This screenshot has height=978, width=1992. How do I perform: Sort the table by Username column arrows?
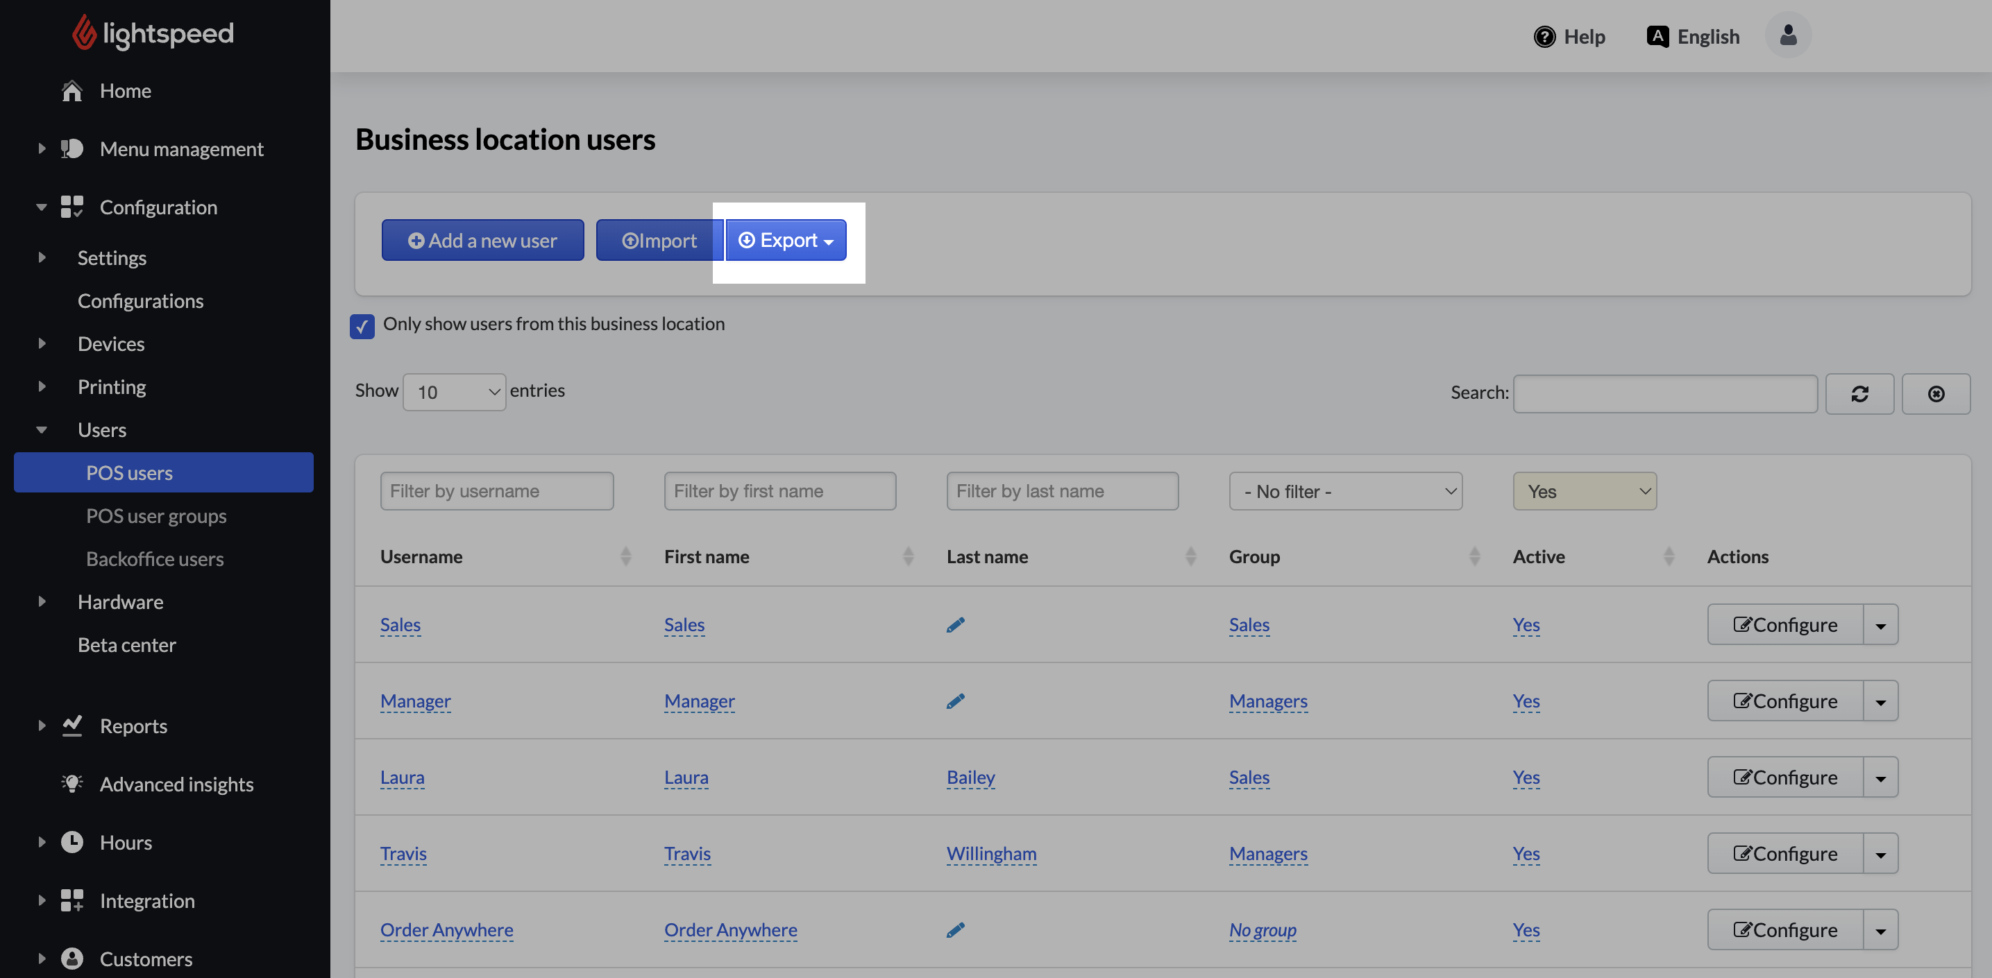(x=625, y=556)
